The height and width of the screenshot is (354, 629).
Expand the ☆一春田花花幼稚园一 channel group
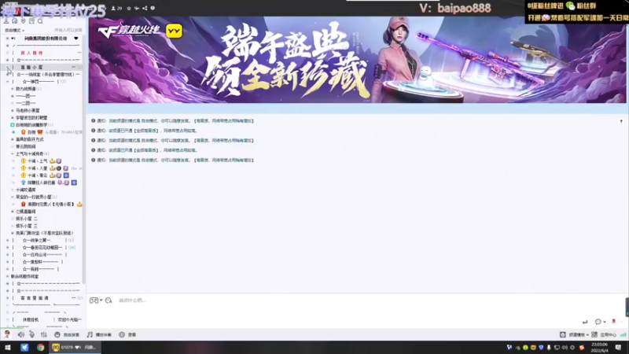pyautogui.click(x=7, y=248)
